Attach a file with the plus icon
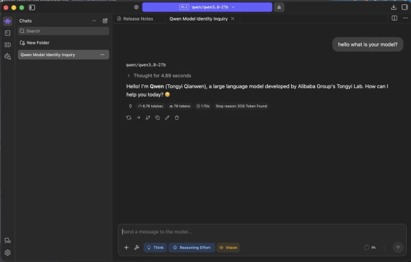411x262 pixels. [x=126, y=248]
